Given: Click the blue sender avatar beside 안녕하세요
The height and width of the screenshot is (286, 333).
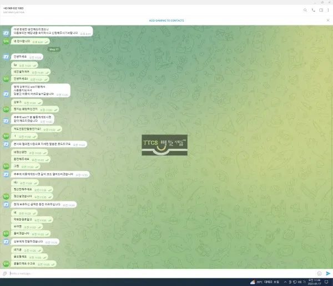Looking at the screenshot, I should tap(6, 57).
